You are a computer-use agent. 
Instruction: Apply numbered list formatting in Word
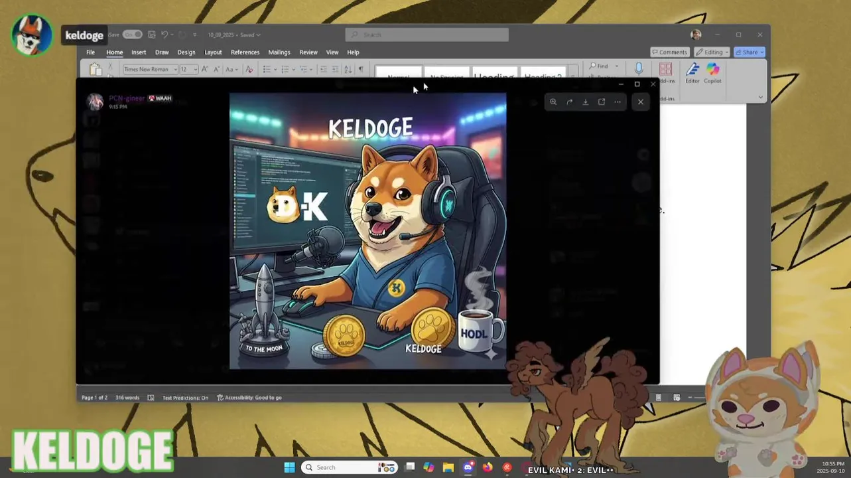[285, 69]
